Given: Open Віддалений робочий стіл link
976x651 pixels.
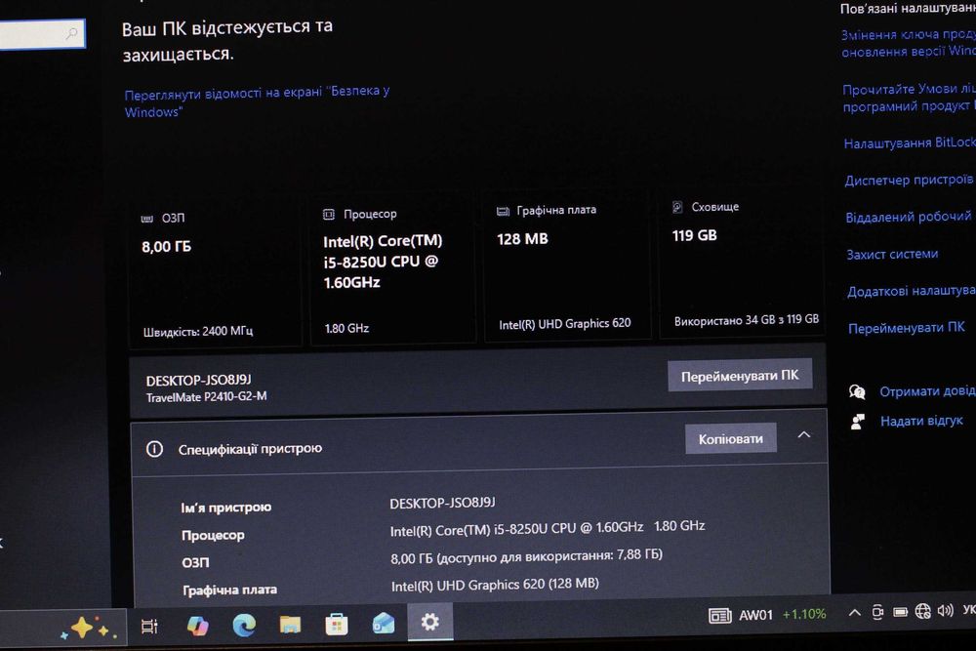Looking at the screenshot, I should (x=910, y=218).
